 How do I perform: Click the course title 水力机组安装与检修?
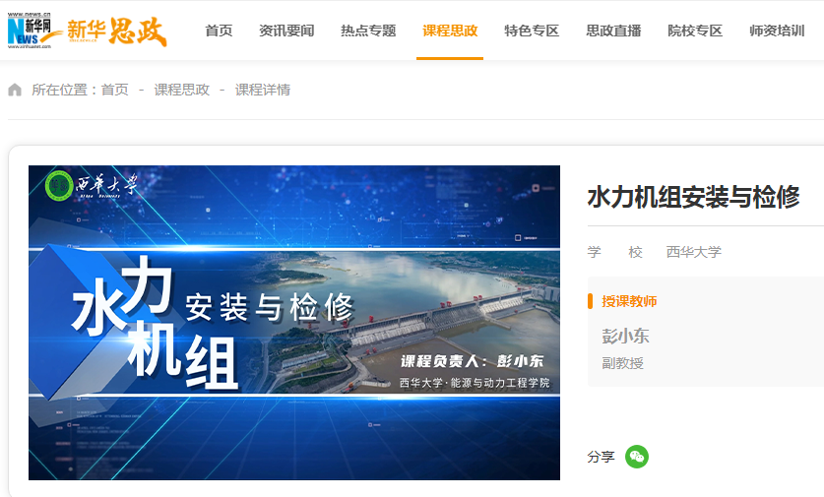click(693, 198)
